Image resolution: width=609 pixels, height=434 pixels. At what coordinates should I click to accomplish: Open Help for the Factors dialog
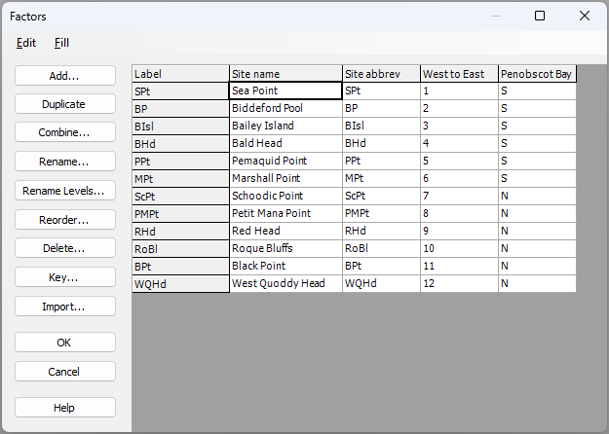coord(64,408)
